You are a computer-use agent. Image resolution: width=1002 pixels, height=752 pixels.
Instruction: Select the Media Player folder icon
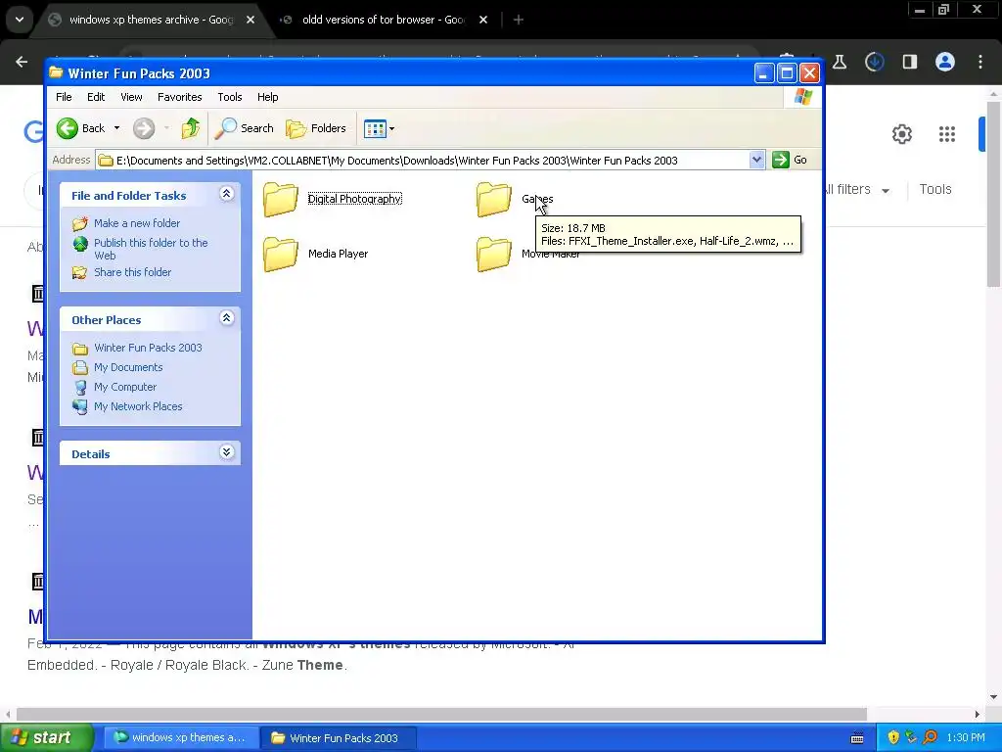(281, 254)
